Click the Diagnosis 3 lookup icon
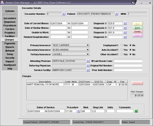 tap(125, 33)
